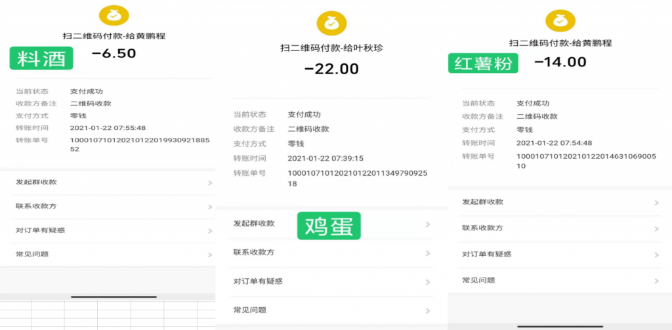Tap 发起群收款 in the 红薯粉 receipt

(x=482, y=202)
